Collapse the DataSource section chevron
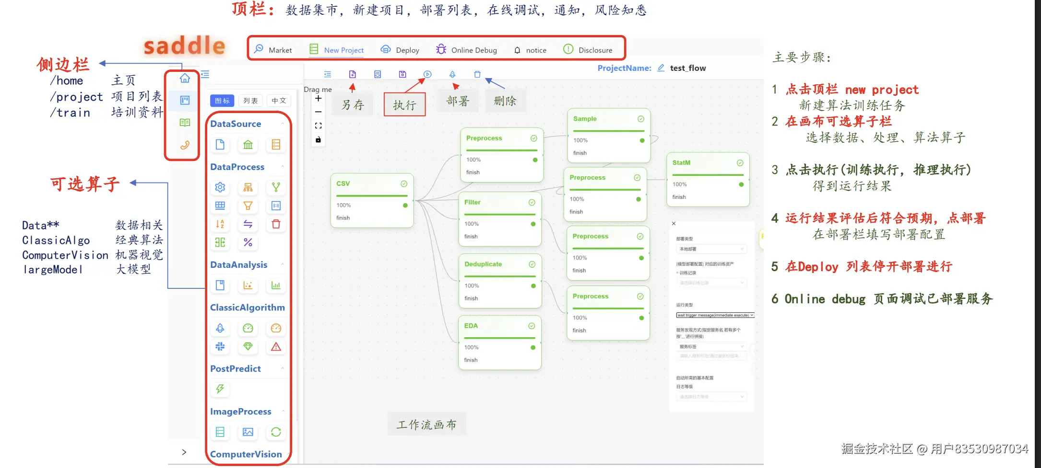This screenshot has width=1041, height=468. coord(283,124)
